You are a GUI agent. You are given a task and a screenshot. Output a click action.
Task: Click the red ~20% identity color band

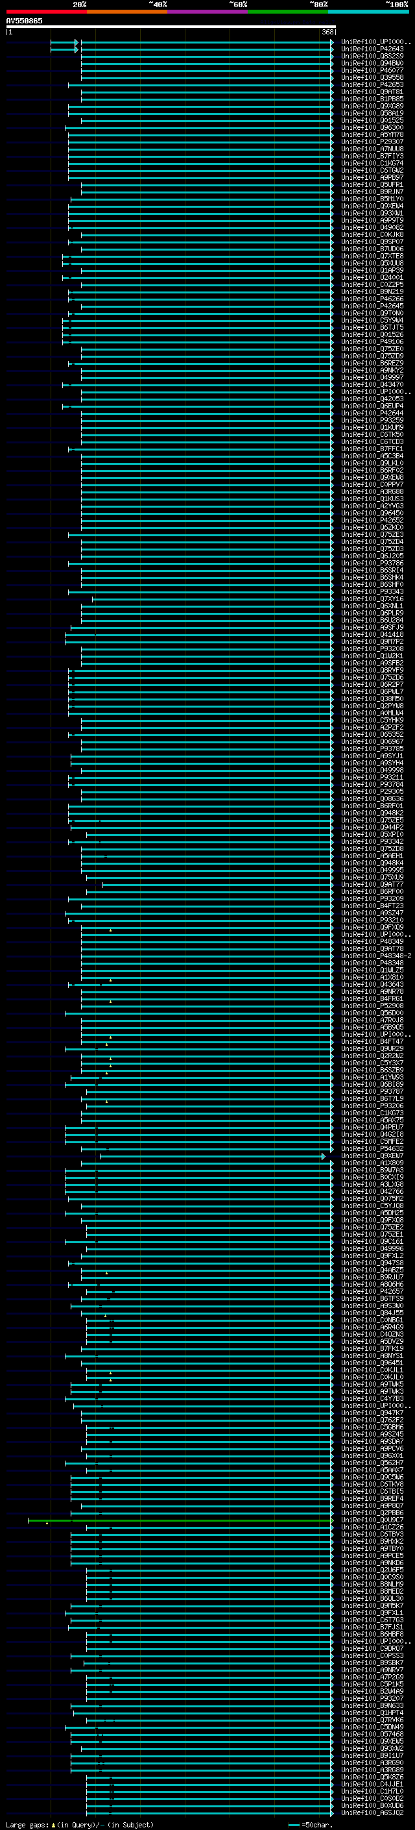46,12
